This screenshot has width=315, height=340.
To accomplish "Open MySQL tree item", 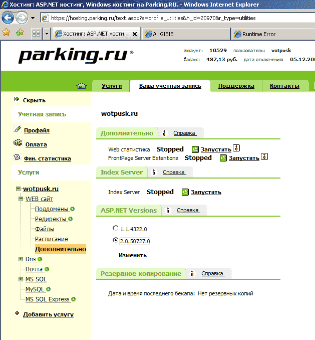I will (35, 289).
